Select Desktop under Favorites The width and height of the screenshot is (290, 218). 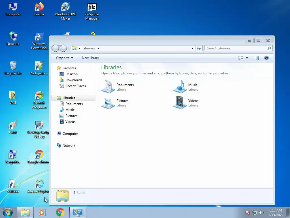71,74
